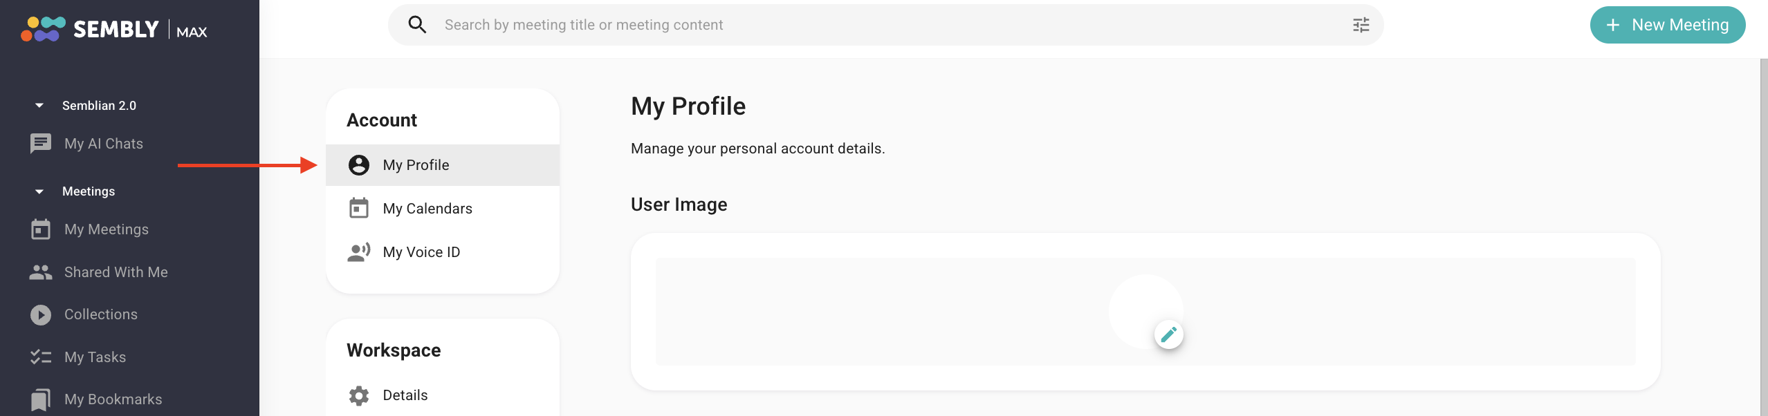
Task: Click the My Bookmarks bookmark icon
Action: coord(41,399)
